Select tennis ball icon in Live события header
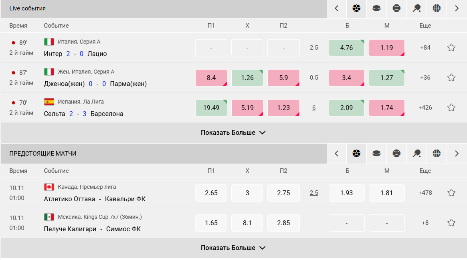 (x=396, y=8)
